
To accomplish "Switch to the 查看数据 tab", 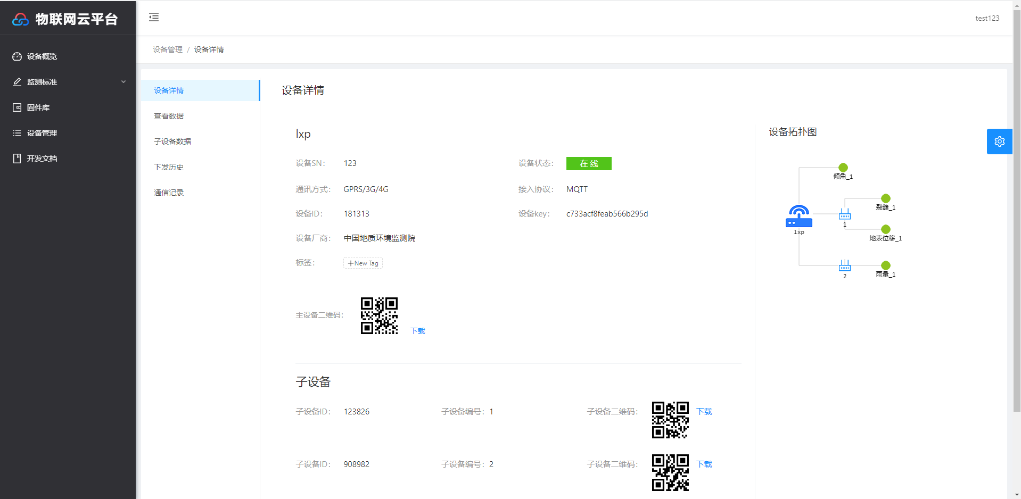I will point(200,116).
